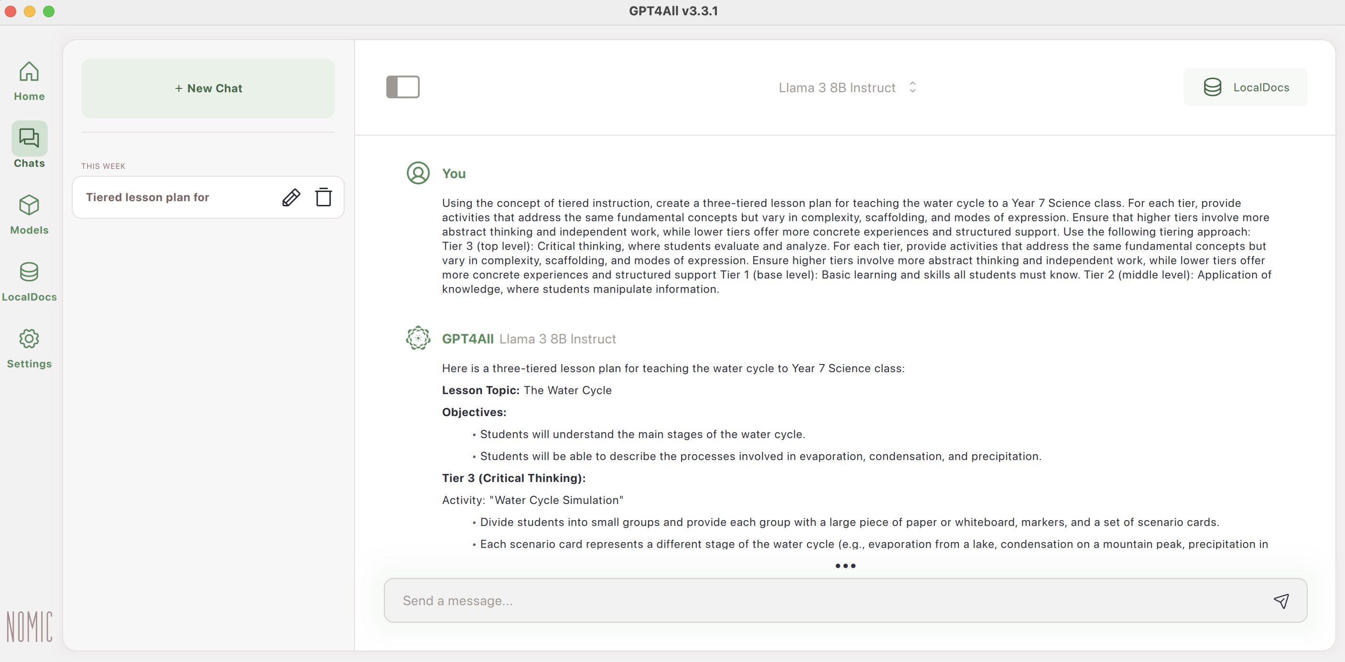Click the You user avatar icon
Screen dimensions: 1345x662
point(418,173)
